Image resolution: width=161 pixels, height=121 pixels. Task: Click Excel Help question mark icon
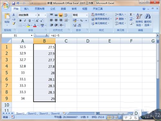point(144,9)
